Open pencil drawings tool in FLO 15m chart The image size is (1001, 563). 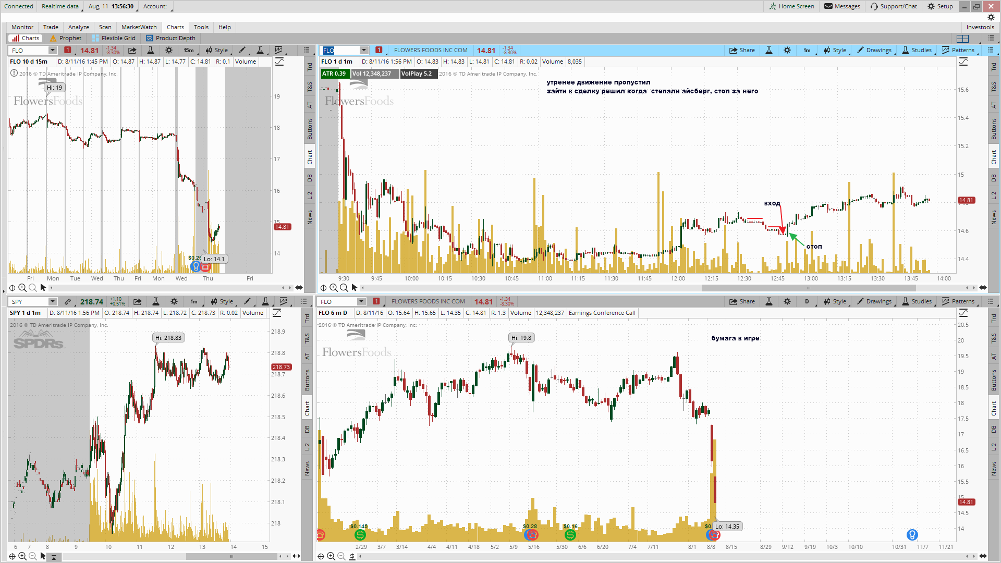pos(242,51)
